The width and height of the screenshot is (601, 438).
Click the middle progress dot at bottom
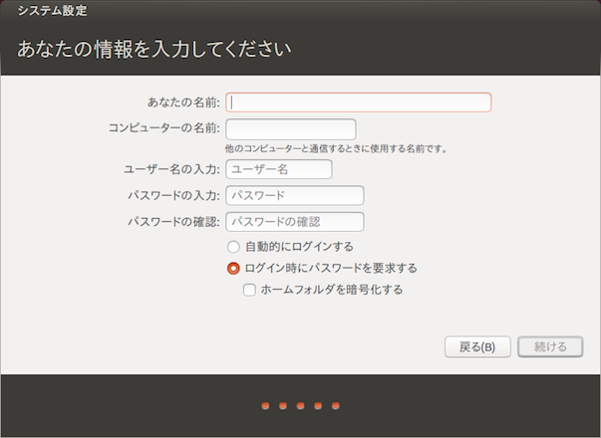pyautogui.click(x=301, y=406)
